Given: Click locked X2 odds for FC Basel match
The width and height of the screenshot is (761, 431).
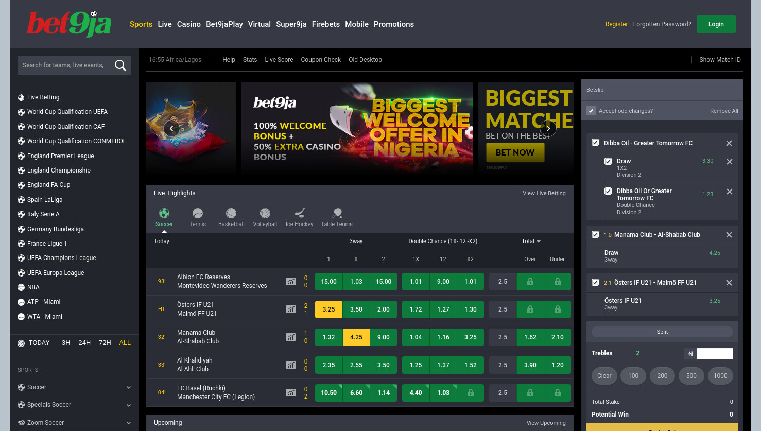Looking at the screenshot, I should pyautogui.click(x=471, y=393).
